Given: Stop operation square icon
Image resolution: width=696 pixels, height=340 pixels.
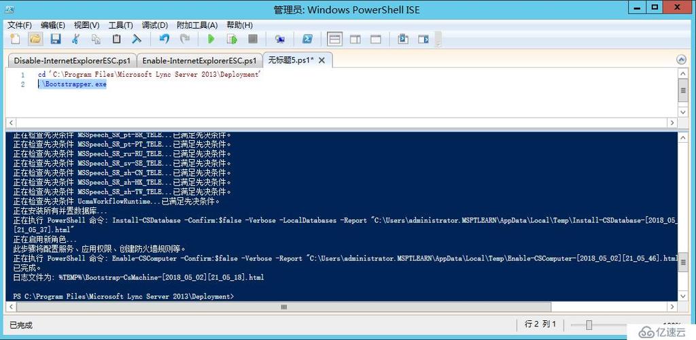Looking at the screenshot, I should click(x=253, y=39).
